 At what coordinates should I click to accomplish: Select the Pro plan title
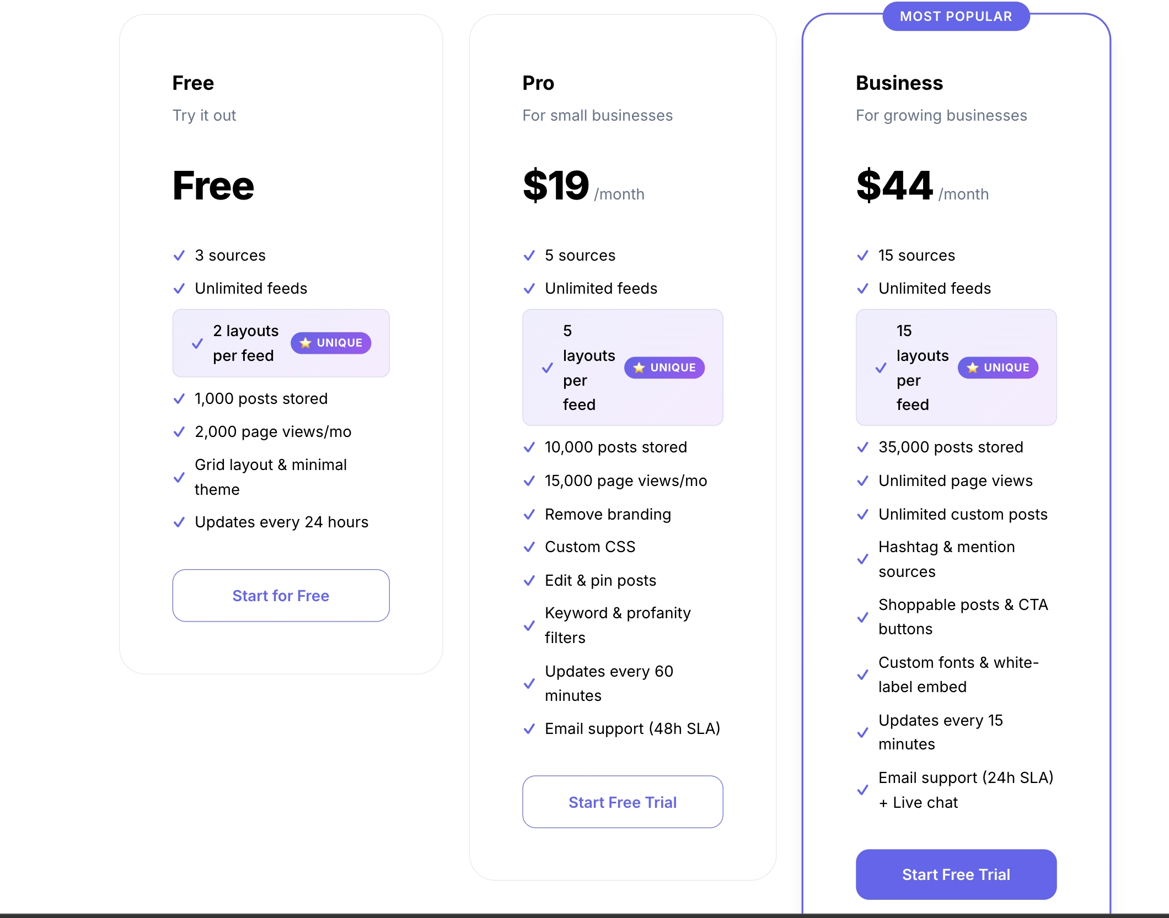point(538,83)
